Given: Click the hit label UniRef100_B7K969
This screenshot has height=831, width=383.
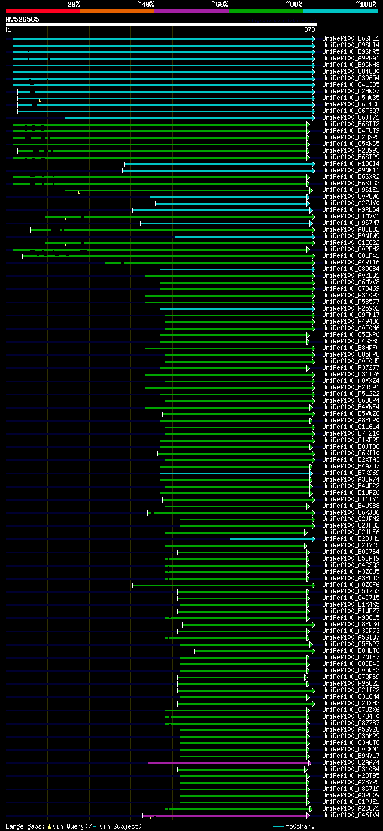Looking at the screenshot, I should pyautogui.click(x=351, y=473).
